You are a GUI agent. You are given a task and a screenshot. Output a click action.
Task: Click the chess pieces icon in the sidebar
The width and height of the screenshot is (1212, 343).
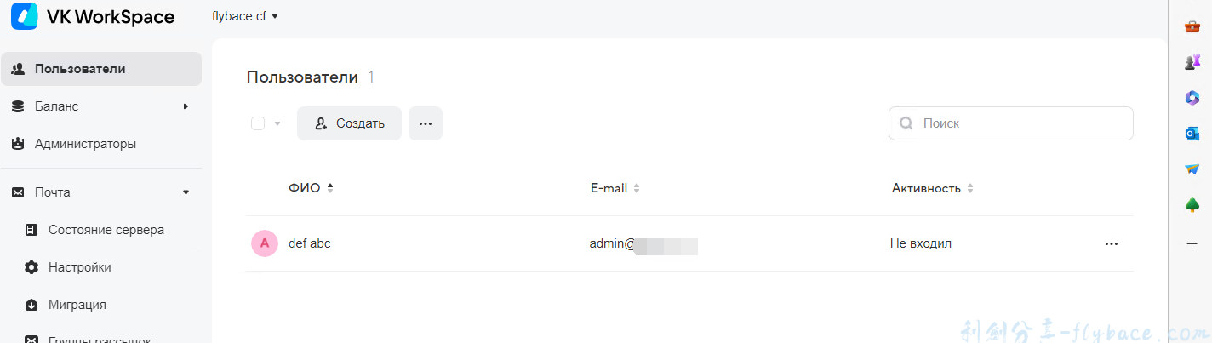pyautogui.click(x=1192, y=62)
